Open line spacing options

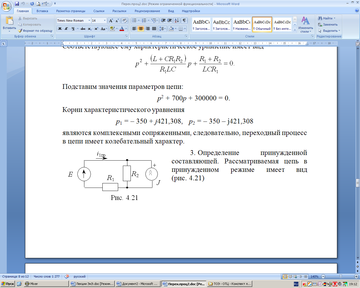(163, 29)
